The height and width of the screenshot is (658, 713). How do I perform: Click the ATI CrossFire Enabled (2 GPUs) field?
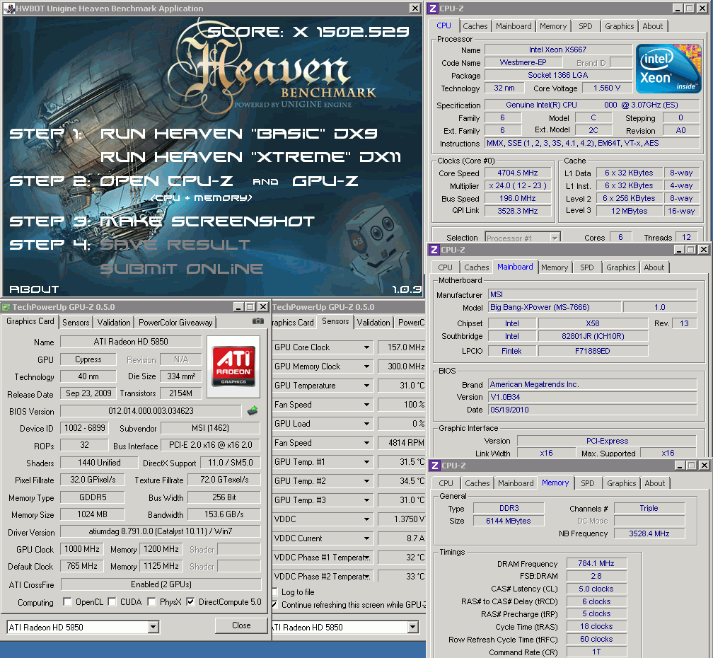click(161, 584)
